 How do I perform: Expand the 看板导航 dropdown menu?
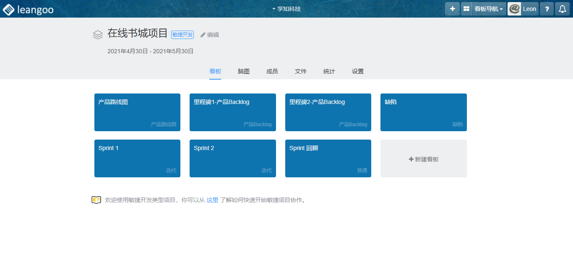[x=489, y=9]
